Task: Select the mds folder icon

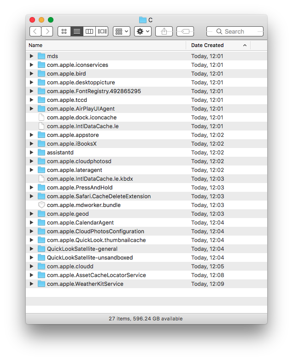Action: [41, 56]
